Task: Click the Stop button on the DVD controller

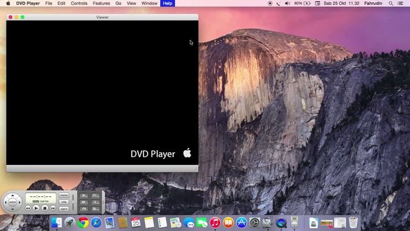Action: point(45,208)
